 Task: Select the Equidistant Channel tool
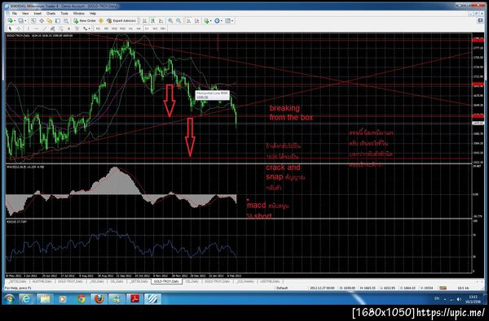pyautogui.click(x=52, y=28)
